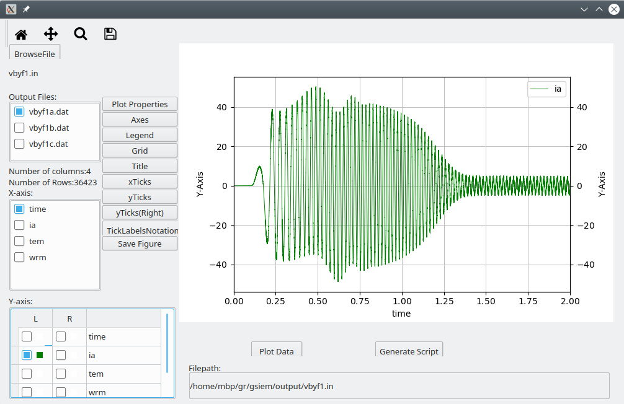Select the Pan move tool icon
The height and width of the screenshot is (404, 624).
click(51, 34)
